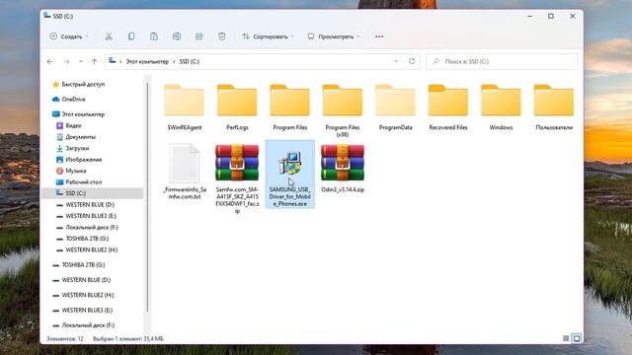Viewport: 632px width, 355px height.
Task: Select the Samfw.com SM-A415F firmware zip archive
Action: pyautogui.click(x=237, y=178)
